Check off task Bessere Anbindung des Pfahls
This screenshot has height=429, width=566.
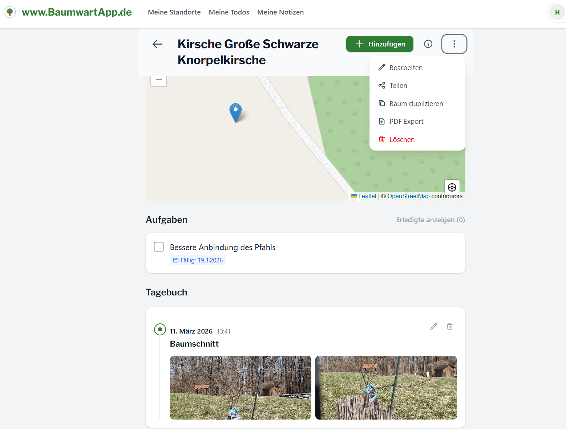point(159,247)
